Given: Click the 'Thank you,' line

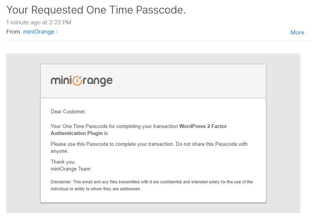Looking at the screenshot, I should [x=63, y=162].
